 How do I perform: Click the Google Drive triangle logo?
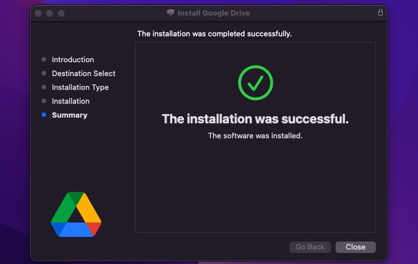click(x=76, y=214)
